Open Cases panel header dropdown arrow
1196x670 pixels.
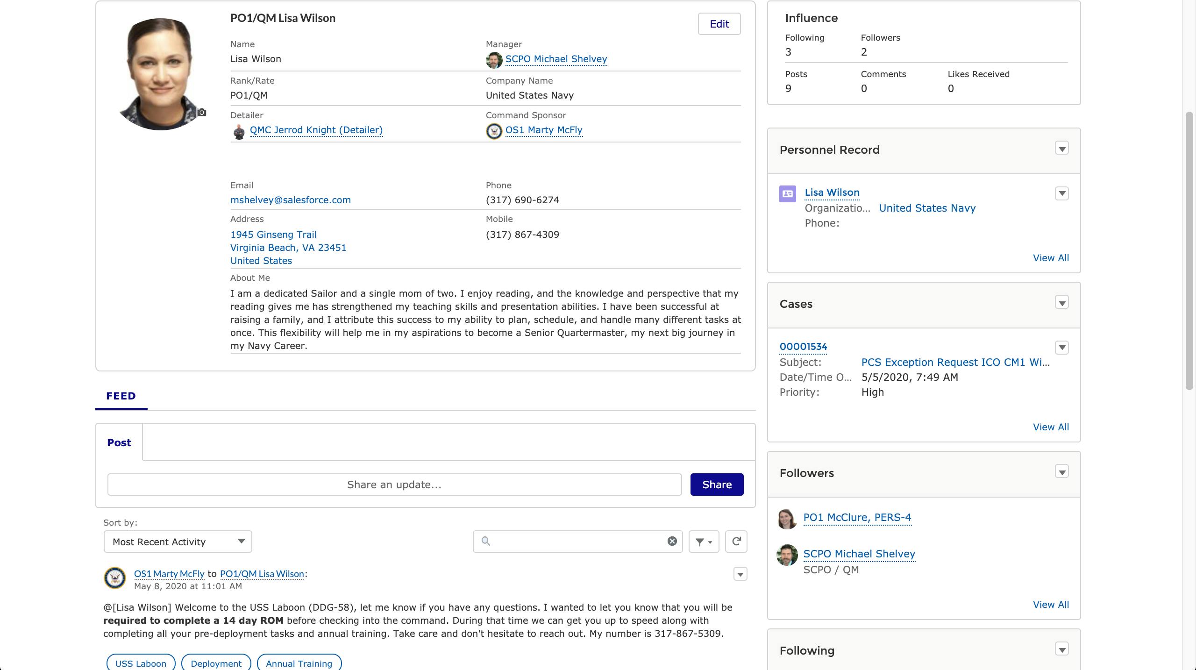pyautogui.click(x=1061, y=303)
